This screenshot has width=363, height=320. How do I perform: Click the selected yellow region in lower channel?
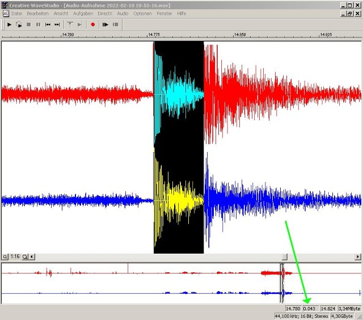pos(179,200)
